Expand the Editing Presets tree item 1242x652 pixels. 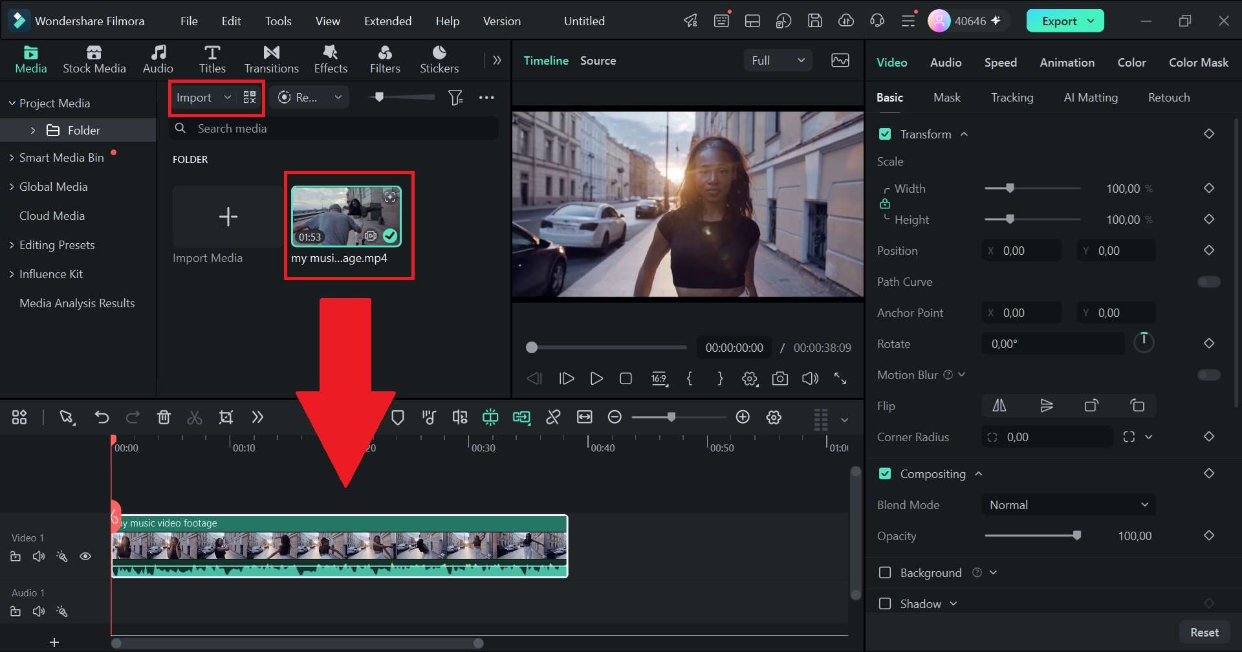click(x=12, y=245)
